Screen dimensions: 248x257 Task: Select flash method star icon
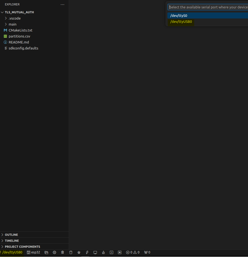(x=79, y=252)
